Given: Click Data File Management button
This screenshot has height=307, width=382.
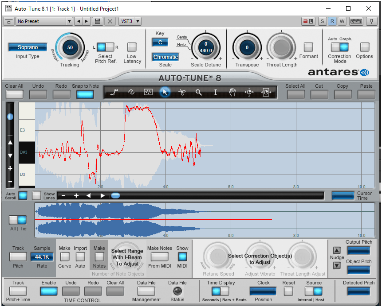Looking at the screenshot, I should point(146,291).
